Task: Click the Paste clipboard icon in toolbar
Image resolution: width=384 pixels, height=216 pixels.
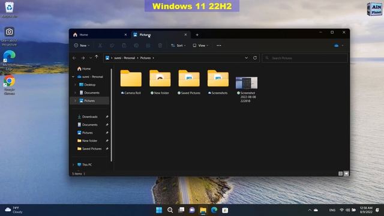Action: (x=124, y=46)
